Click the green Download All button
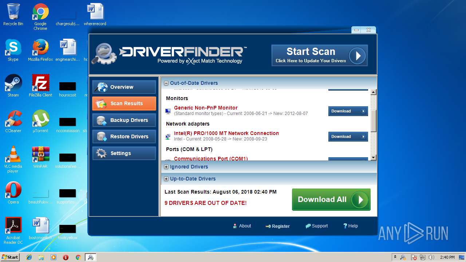Viewport: 466px width, 262px height. tap(331, 199)
